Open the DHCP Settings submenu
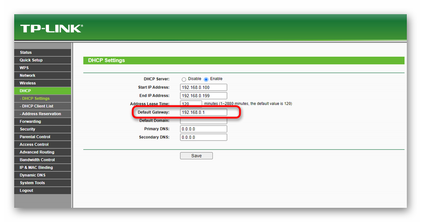Image resolution: width=421 pixels, height=222 pixels. (x=43, y=98)
